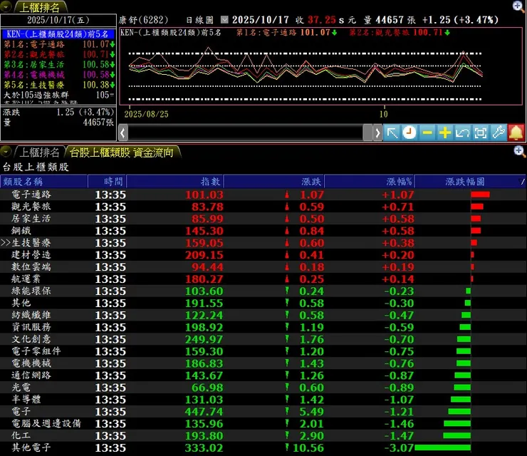Click 康舒(6282) stock title above chart
The width and height of the screenshot is (527, 456).
pyautogui.click(x=143, y=20)
